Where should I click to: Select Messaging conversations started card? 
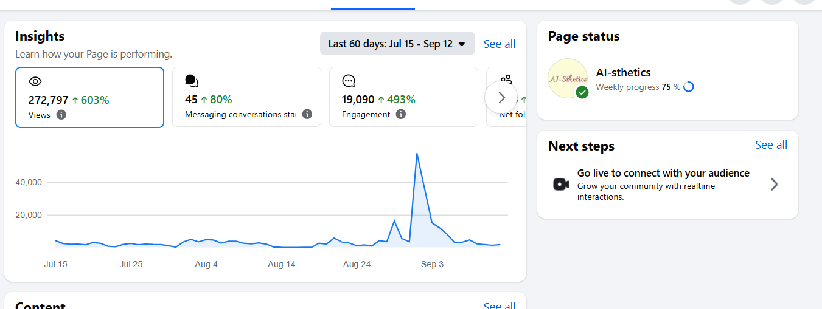click(x=246, y=97)
